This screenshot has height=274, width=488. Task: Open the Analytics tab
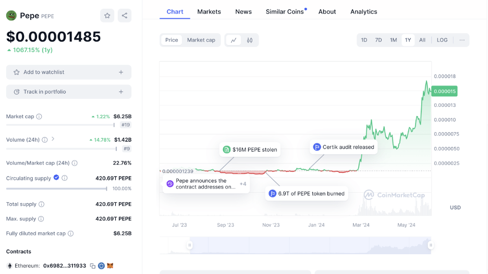(364, 12)
